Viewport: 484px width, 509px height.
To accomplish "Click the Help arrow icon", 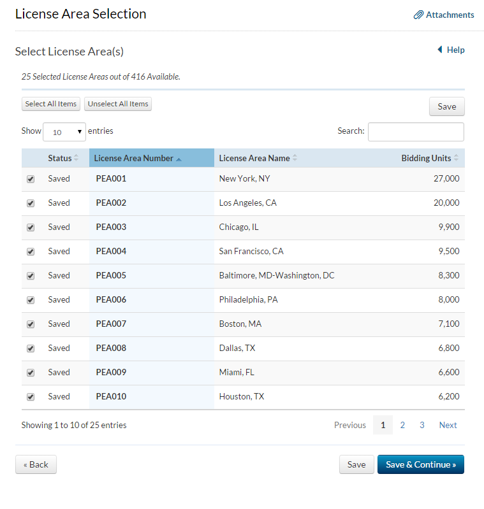I will coord(439,50).
